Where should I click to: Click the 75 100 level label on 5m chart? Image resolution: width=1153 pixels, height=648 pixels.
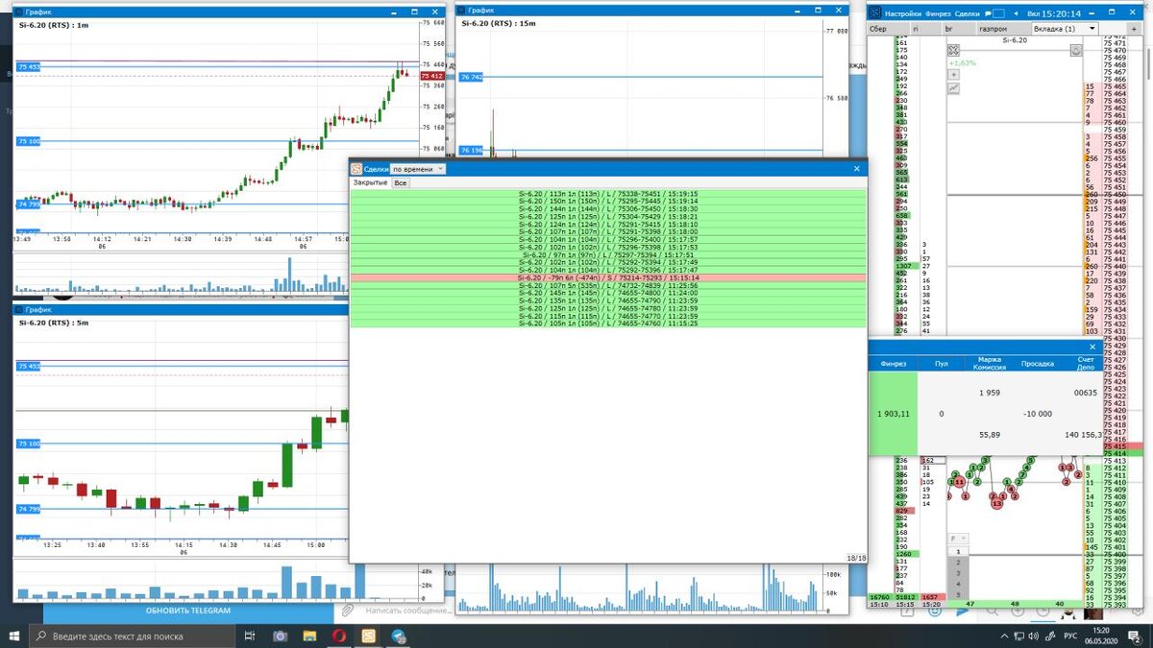[x=28, y=444]
